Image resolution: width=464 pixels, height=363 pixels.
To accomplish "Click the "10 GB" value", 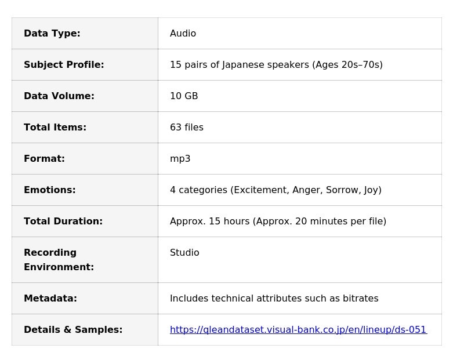I will pos(184,96).
